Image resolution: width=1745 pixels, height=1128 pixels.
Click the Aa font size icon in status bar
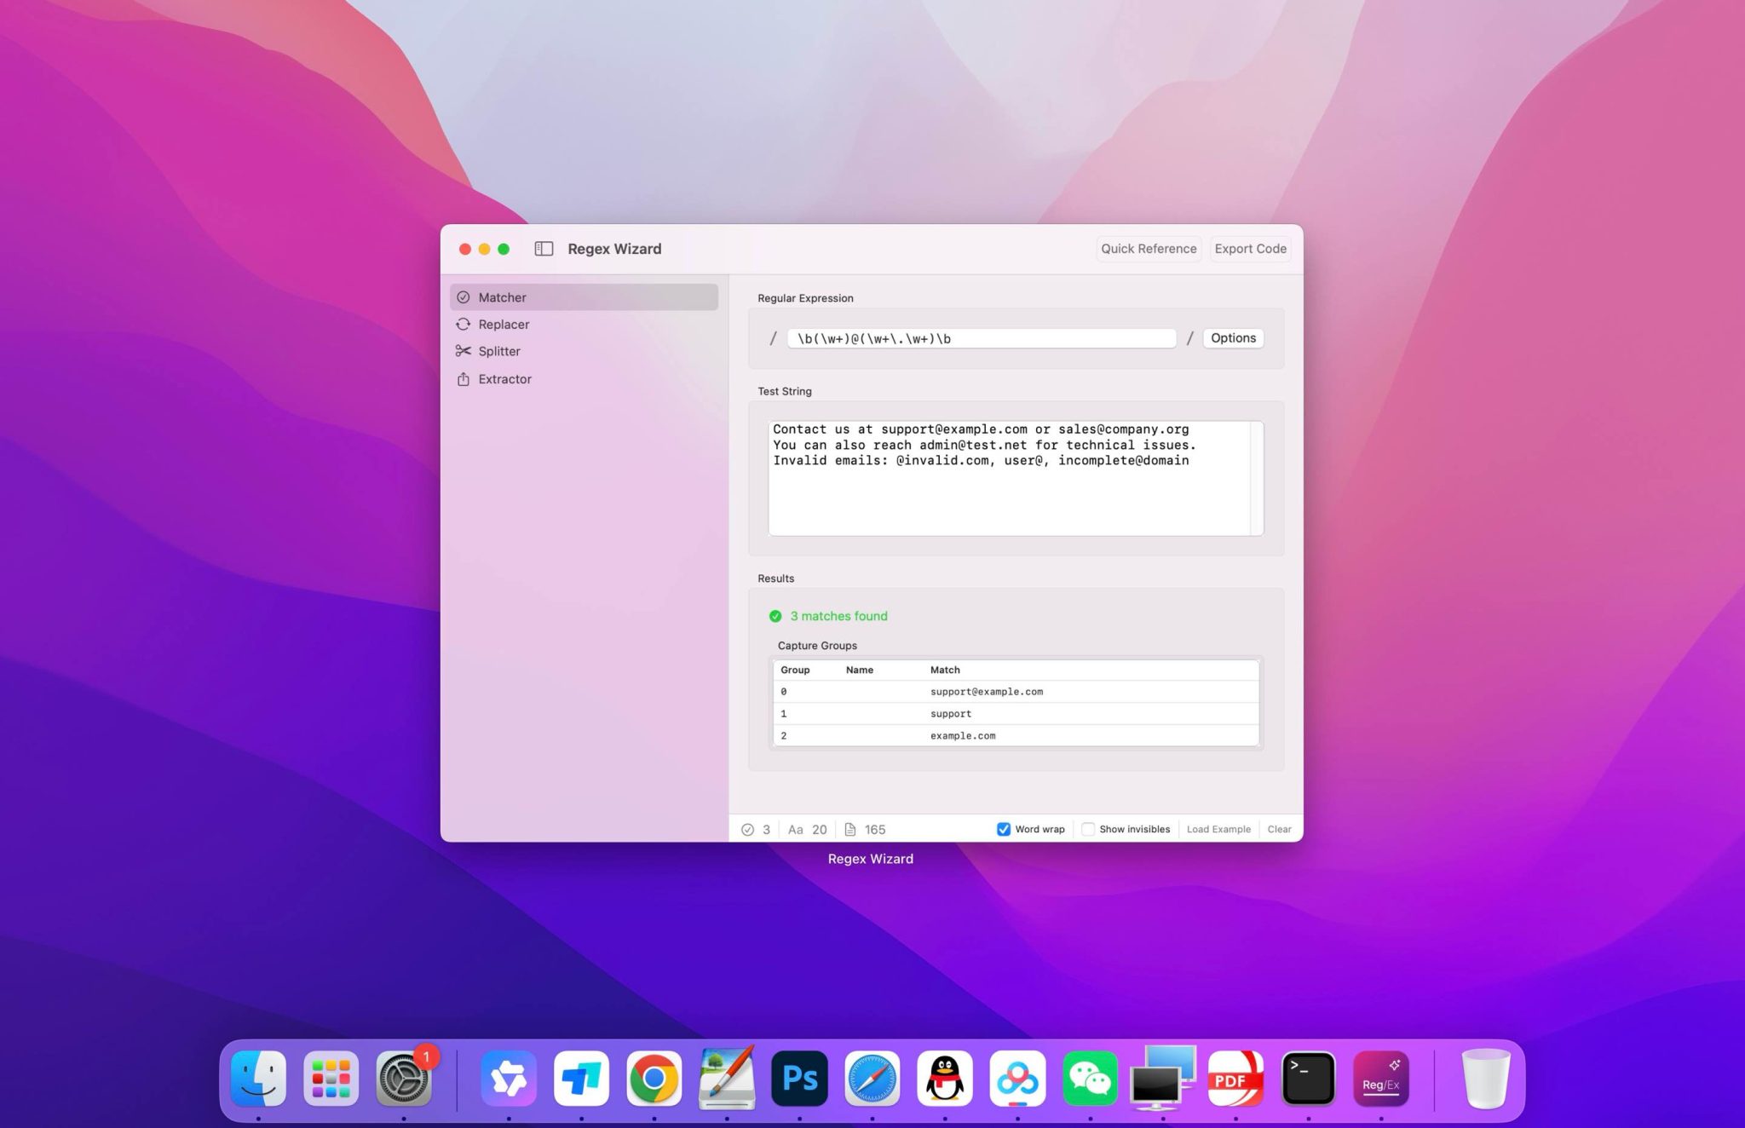(796, 828)
